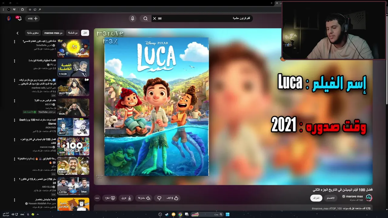The image size is (388, 218).
Task: Click the Luca video player area
Action: pos(233,107)
